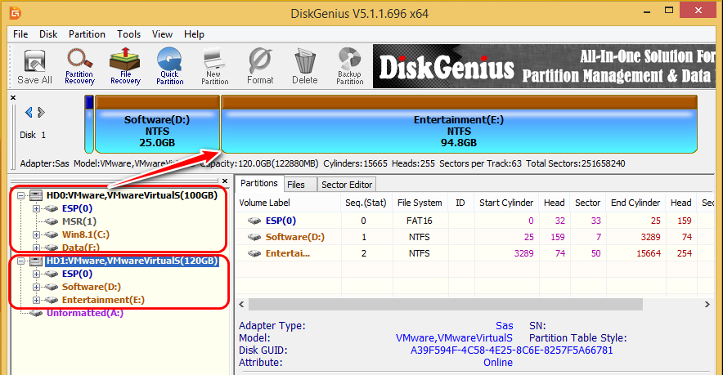This screenshot has height=375, width=723.
Task: Collapse the HD1 VMware disk tree node
Action: click(x=21, y=261)
